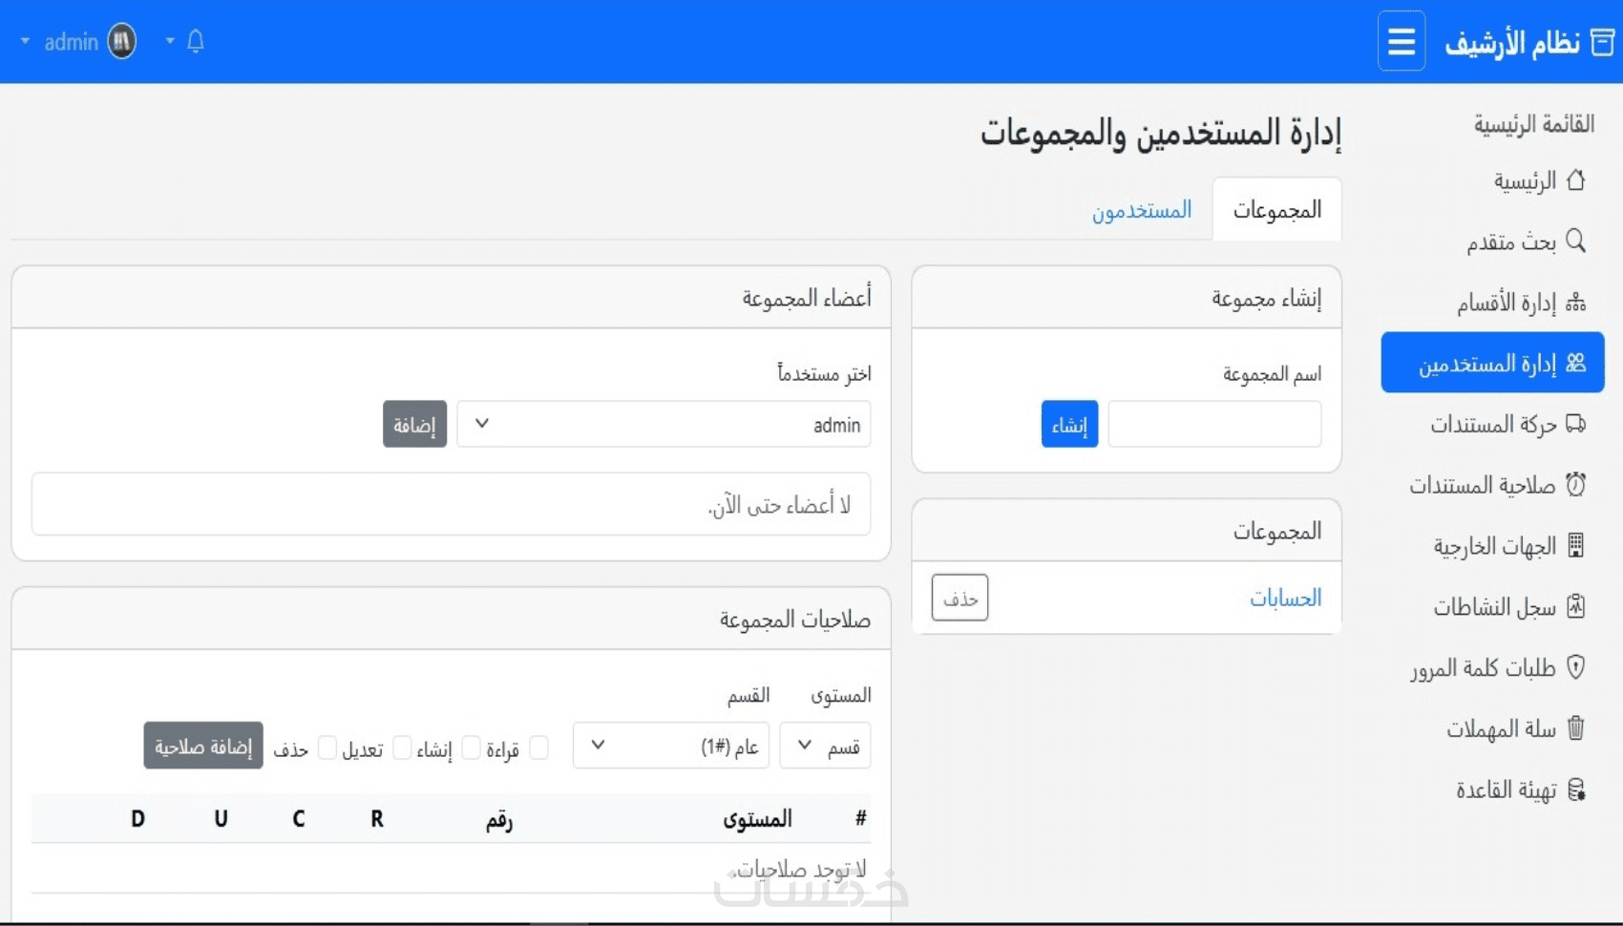
Task: Click the building icon beside الجهات الخارجية
Action: tap(1575, 545)
